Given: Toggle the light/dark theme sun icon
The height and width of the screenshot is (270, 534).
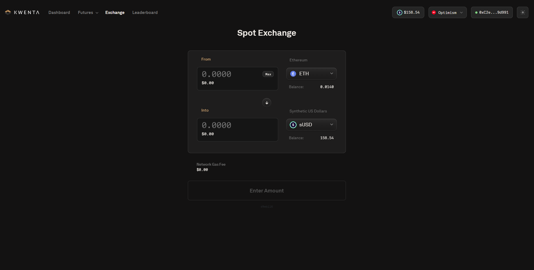Looking at the screenshot, I should point(522,13).
